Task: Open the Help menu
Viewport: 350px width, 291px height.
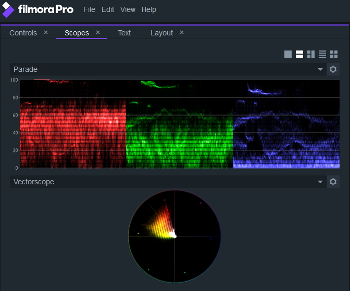Action: pyautogui.click(x=149, y=9)
